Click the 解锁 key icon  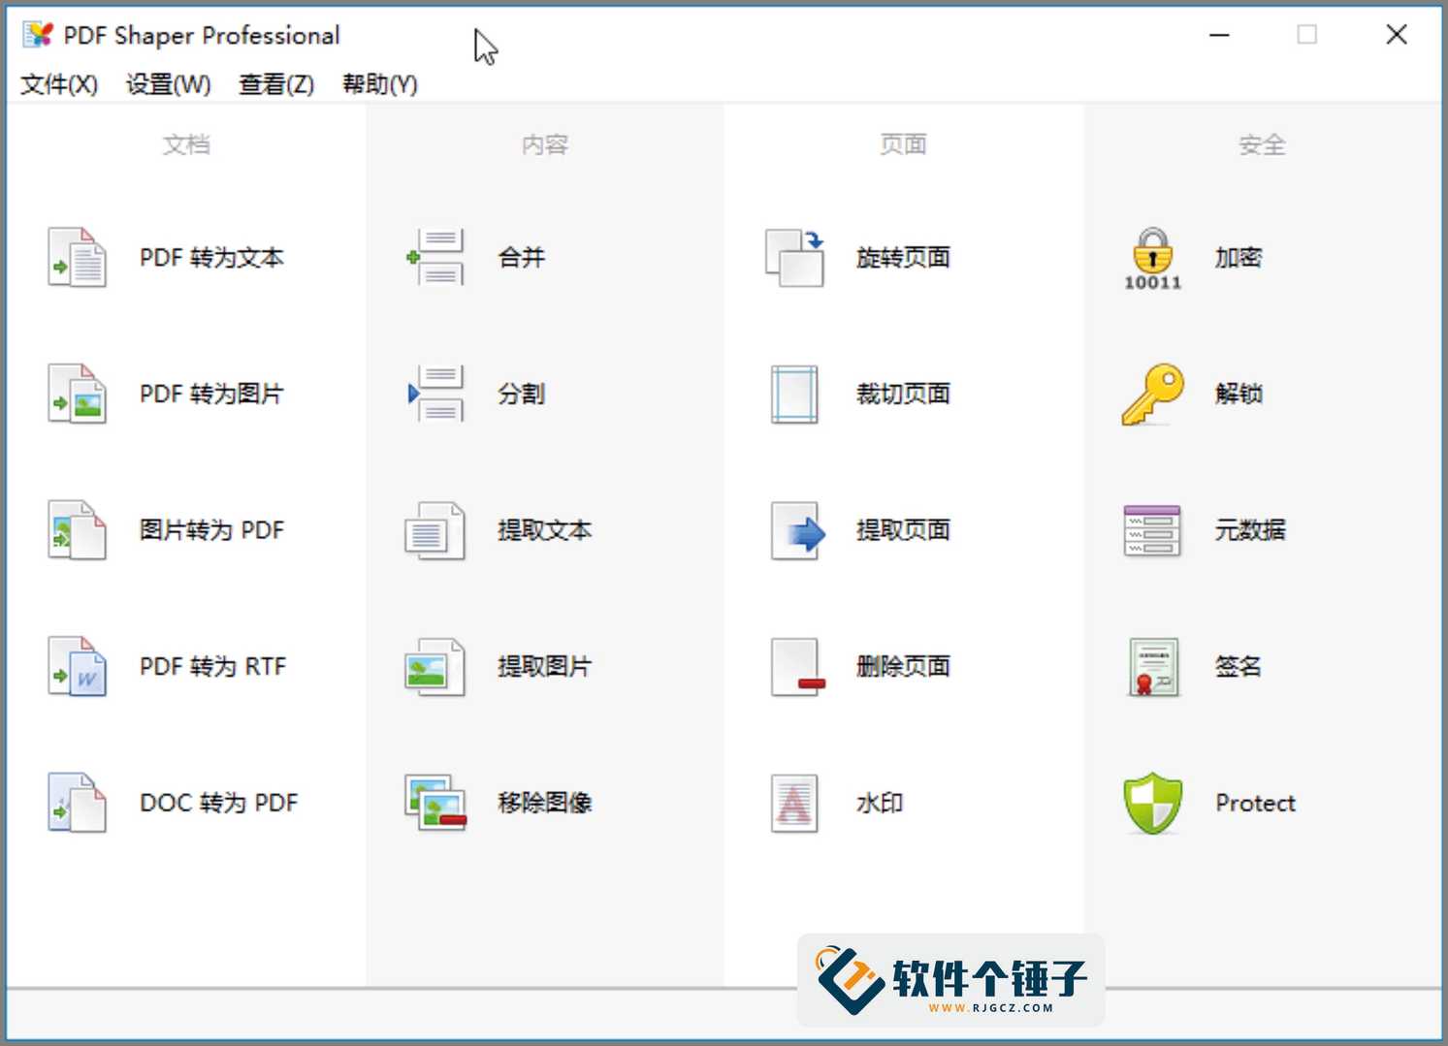click(1152, 394)
